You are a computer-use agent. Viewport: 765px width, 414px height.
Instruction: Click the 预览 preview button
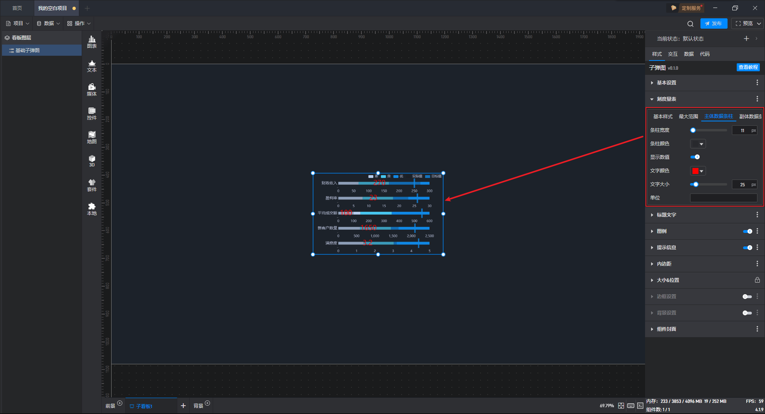click(744, 23)
